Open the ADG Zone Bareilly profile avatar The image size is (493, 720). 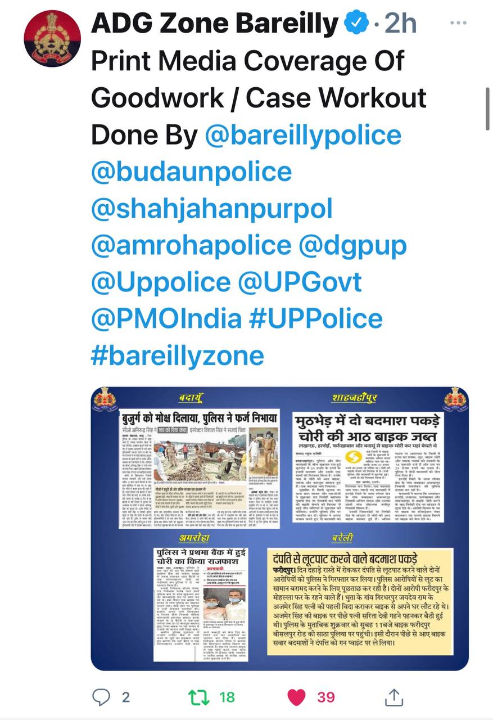pyautogui.click(x=52, y=39)
